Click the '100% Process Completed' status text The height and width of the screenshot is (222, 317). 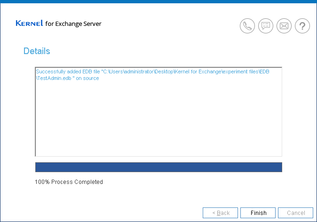pyautogui.click(x=69, y=182)
